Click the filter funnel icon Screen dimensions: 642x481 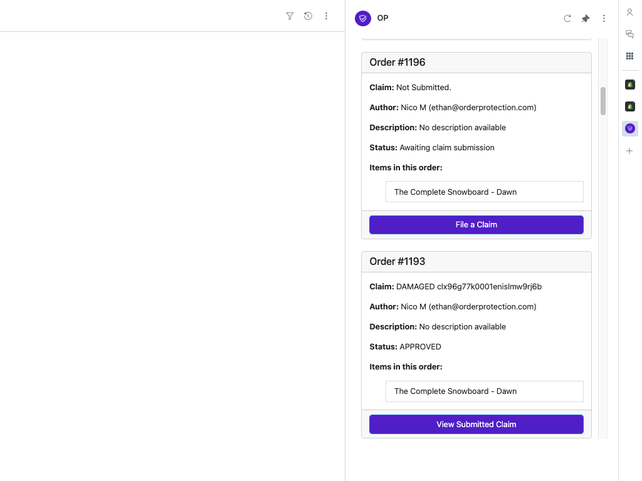tap(290, 16)
